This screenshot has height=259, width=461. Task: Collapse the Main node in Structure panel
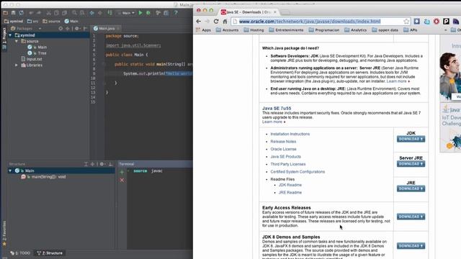pos(10,171)
